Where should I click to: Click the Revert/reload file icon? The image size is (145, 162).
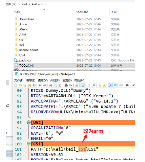(x=34, y=85)
